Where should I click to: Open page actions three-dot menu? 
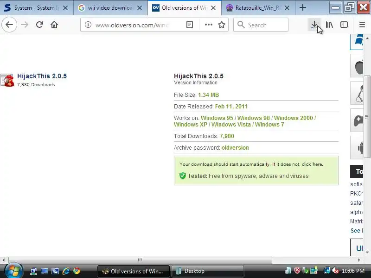(208, 25)
